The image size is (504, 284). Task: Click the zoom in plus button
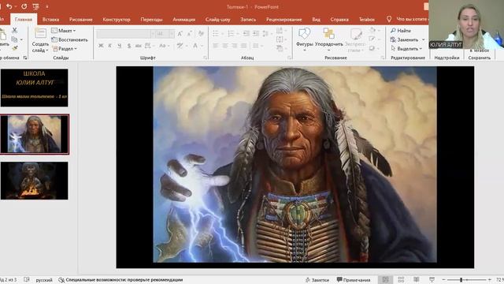click(490, 279)
